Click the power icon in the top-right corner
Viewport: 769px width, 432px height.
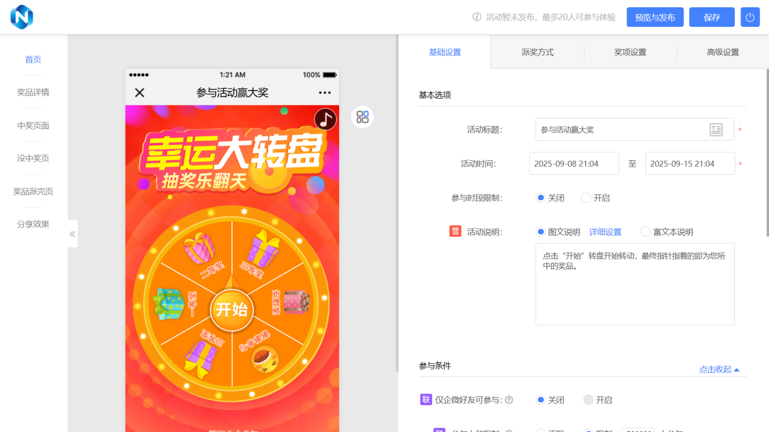[750, 17]
